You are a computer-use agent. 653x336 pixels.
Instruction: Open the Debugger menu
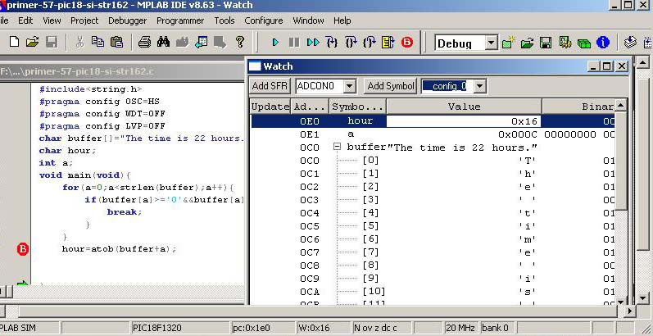tap(128, 20)
